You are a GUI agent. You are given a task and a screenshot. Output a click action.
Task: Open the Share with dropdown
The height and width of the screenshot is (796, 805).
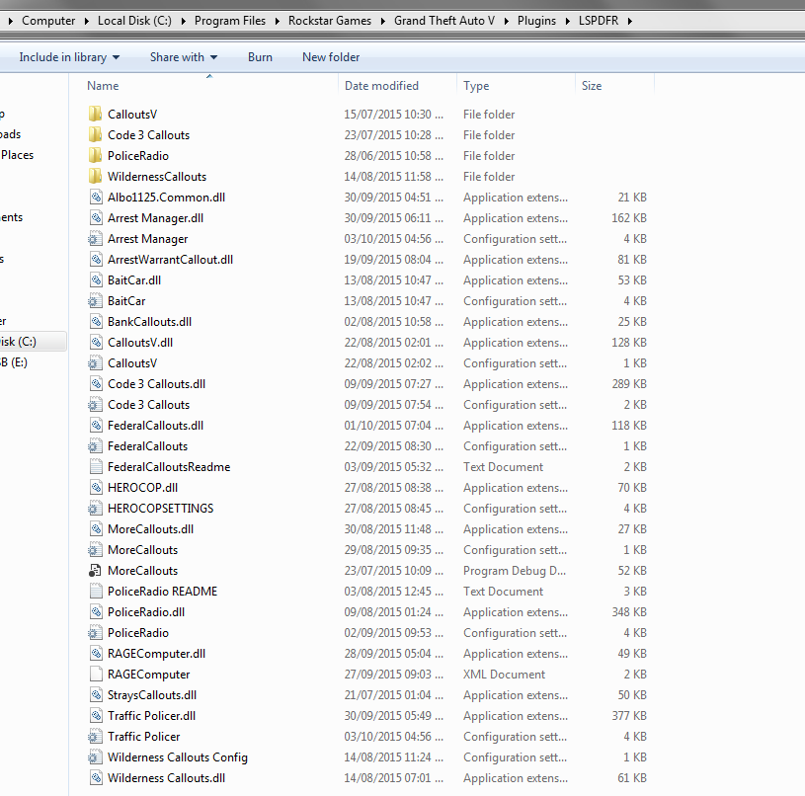[184, 57]
